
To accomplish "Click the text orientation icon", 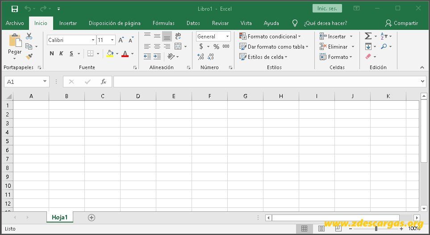I will pos(171,57).
